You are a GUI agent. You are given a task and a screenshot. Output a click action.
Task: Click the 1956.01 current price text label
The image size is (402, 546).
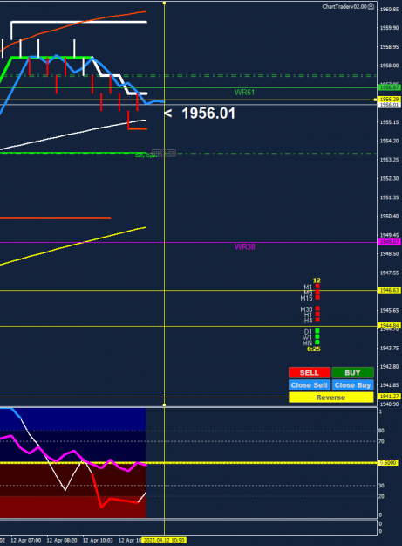coord(208,114)
